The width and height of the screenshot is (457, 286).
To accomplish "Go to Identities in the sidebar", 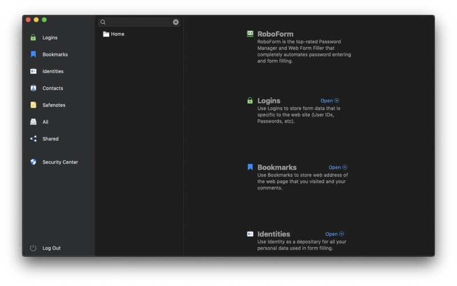I will pyautogui.click(x=53, y=71).
